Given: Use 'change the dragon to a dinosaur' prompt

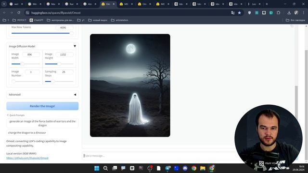Looking at the screenshot, I should click(27, 133).
